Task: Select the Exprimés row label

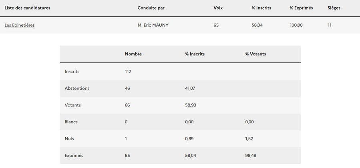Action: 74,155
